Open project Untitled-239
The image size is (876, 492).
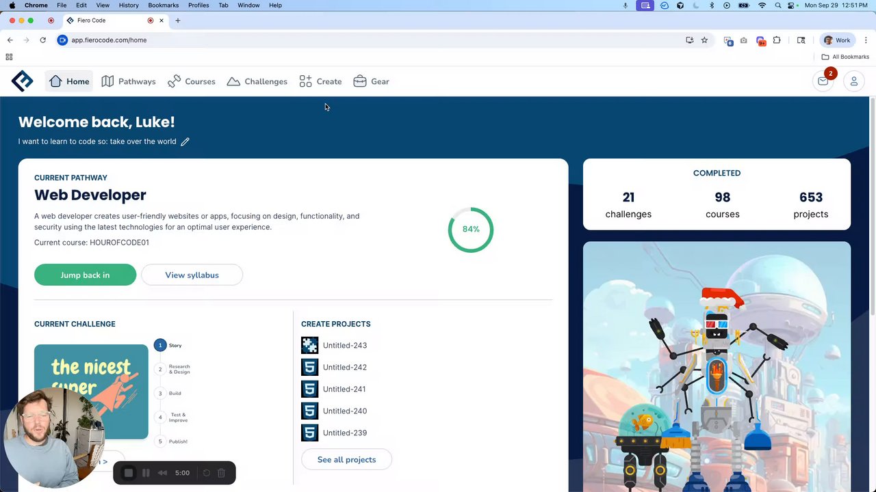point(345,433)
